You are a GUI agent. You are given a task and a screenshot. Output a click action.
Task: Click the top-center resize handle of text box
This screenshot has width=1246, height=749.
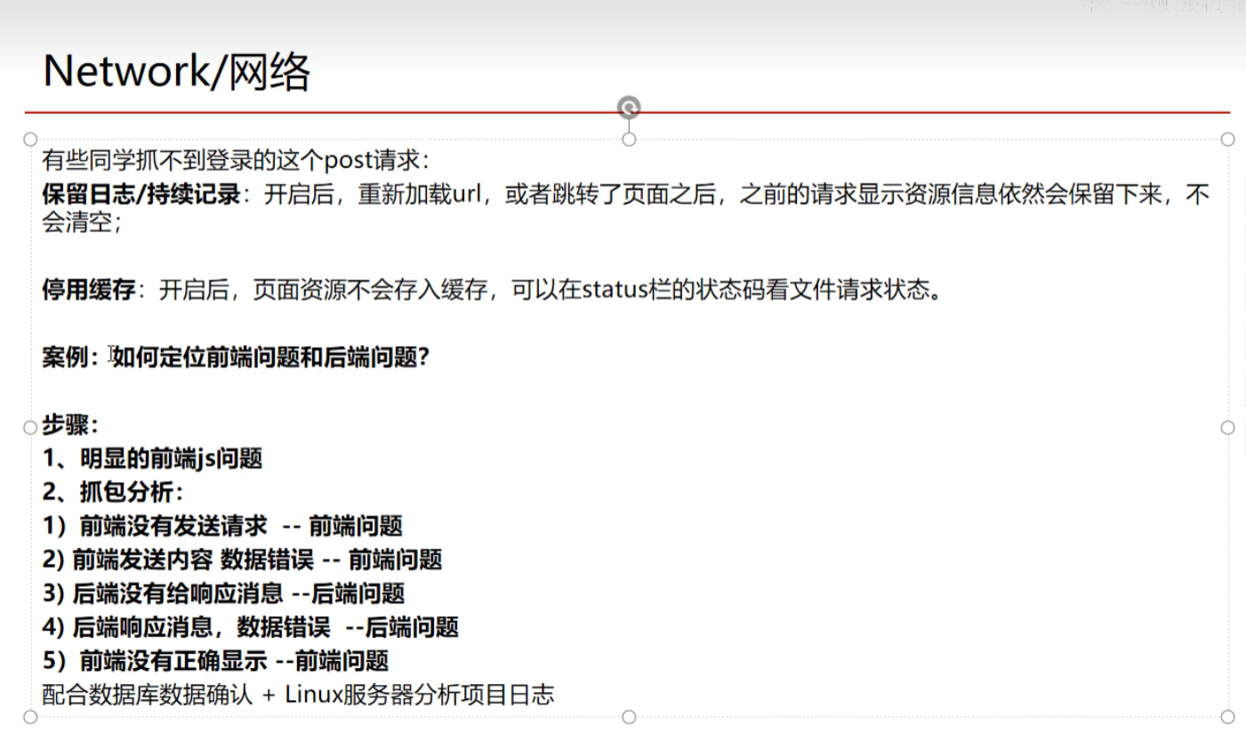[x=629, y=139]
